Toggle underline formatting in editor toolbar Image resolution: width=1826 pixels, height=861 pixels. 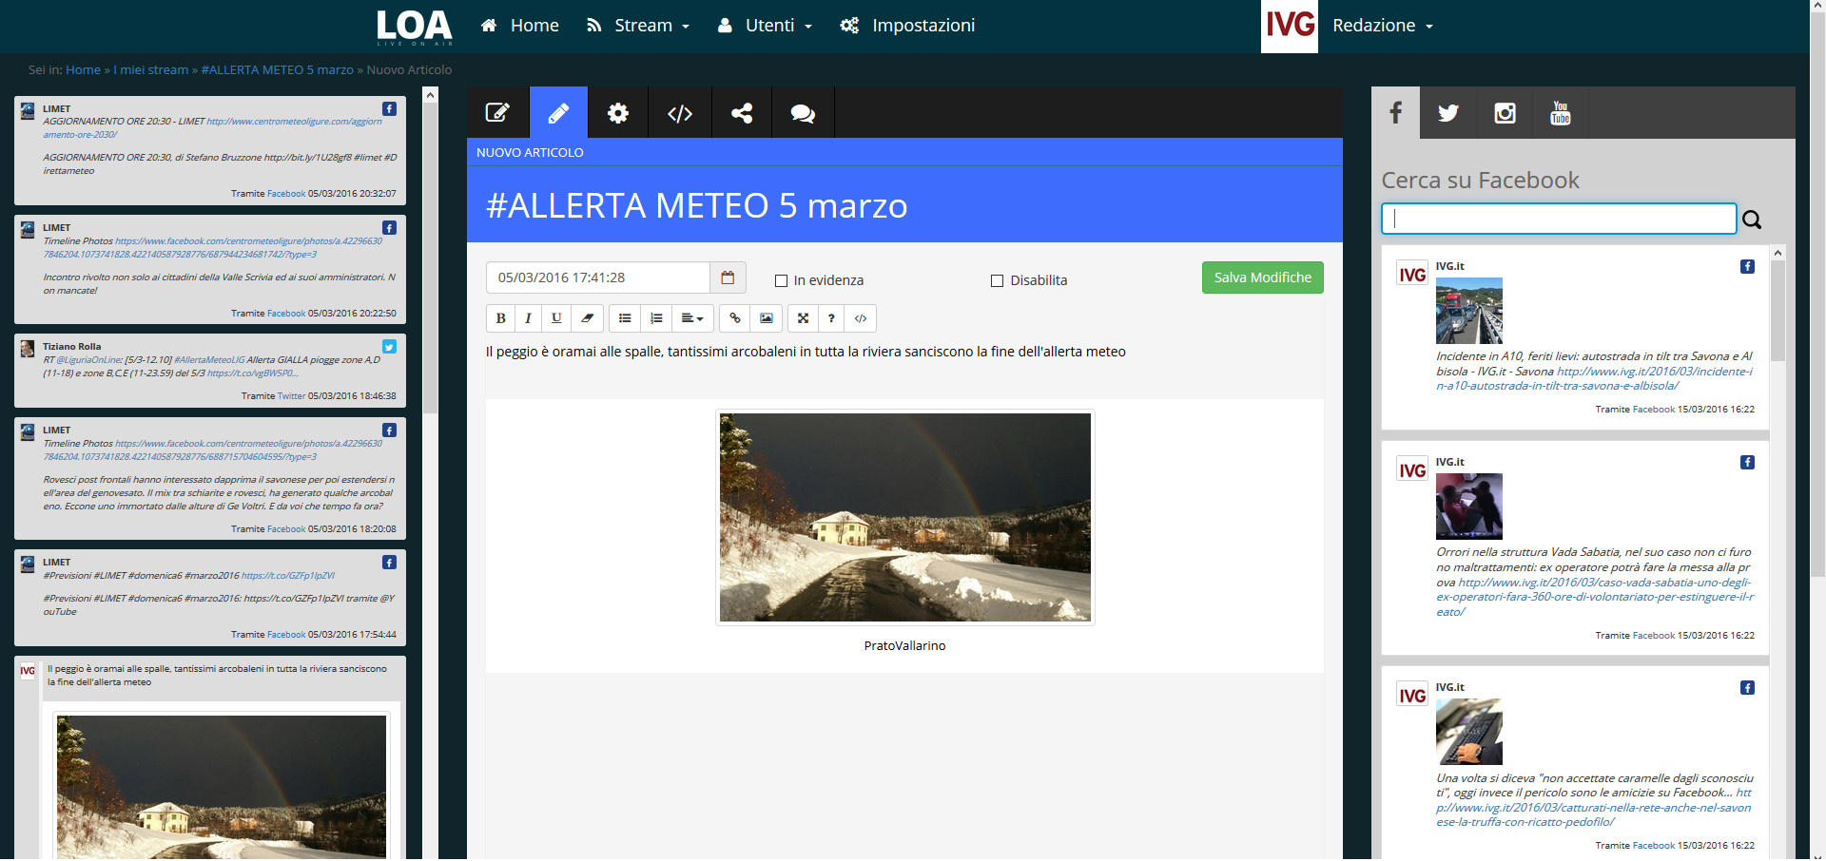tap(556, 318)
